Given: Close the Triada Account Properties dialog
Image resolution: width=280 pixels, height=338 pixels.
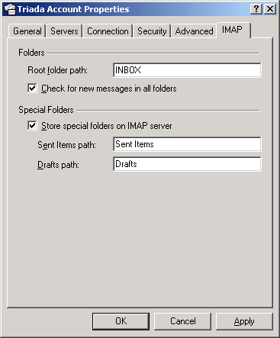Looking at the screenshot, I should click(270, 9).
